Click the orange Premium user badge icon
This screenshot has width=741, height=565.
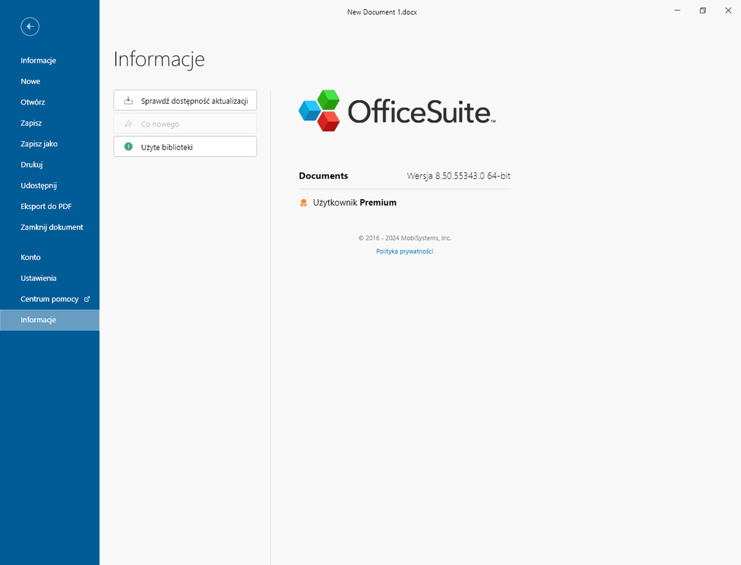click(x=304, y=203)
